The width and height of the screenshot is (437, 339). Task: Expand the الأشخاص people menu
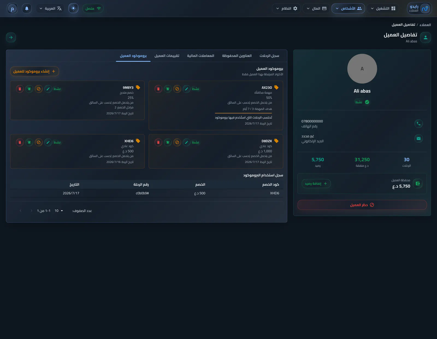click(348, 8)
